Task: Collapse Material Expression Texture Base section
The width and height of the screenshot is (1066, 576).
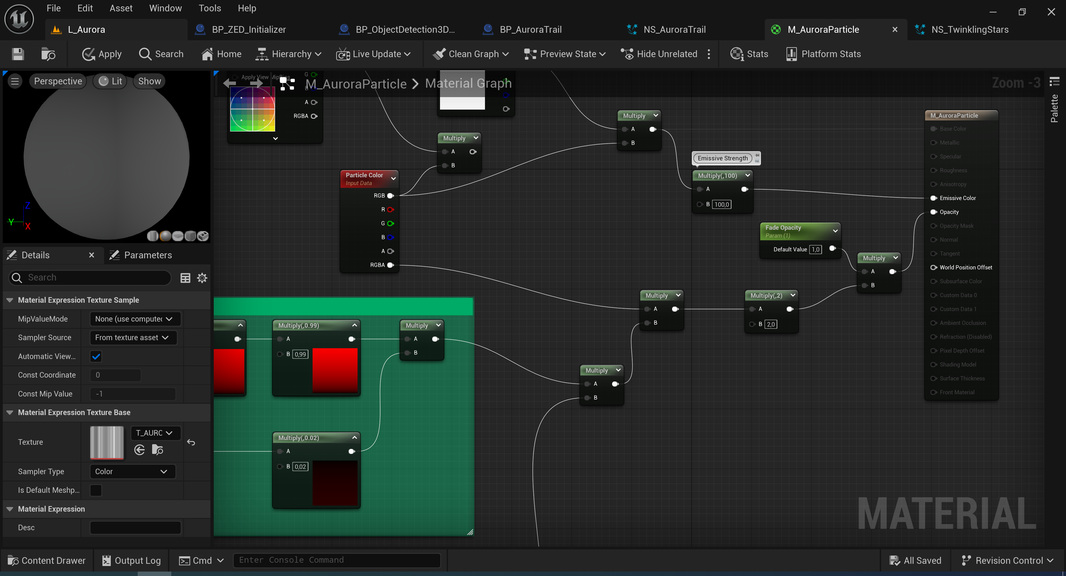Action: click(x=10, y=413)
